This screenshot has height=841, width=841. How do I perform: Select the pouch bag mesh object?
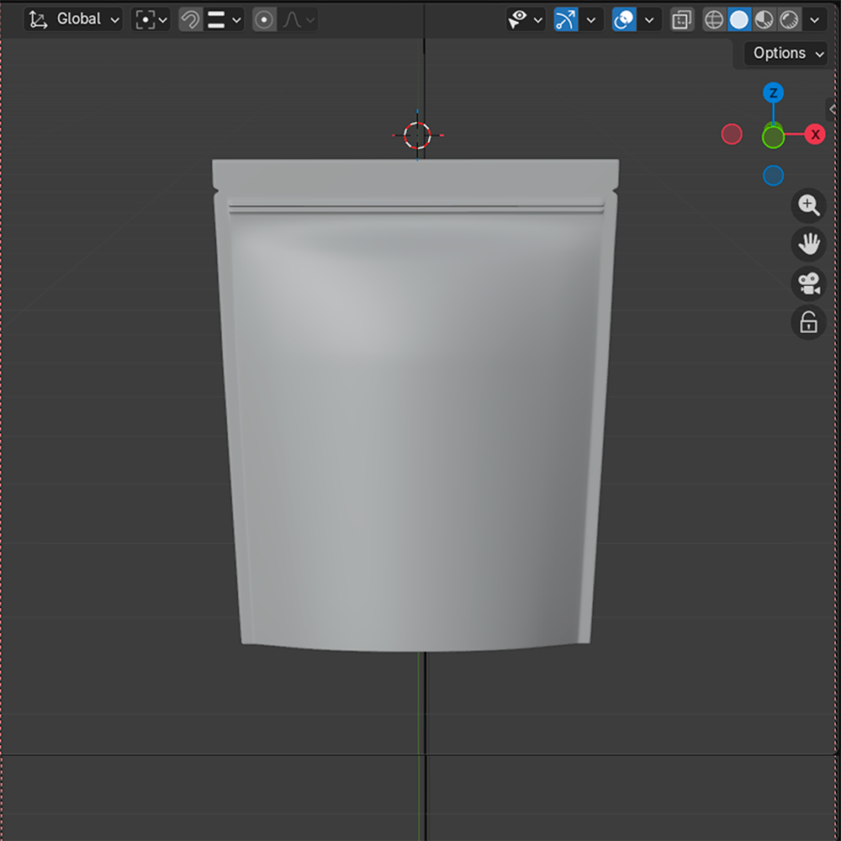415,405
